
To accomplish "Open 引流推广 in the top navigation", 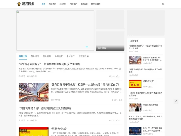I will point(73,4).
